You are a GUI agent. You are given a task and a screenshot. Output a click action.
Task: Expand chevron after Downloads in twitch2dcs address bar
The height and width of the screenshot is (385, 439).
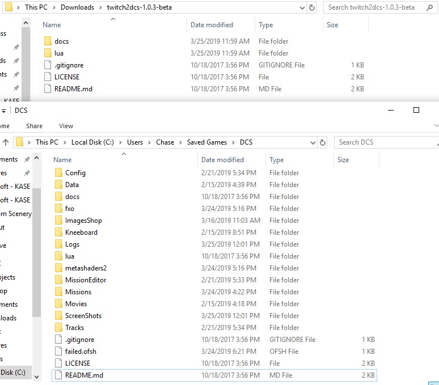point(100,7)
